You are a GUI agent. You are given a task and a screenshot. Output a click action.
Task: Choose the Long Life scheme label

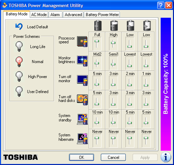38,47
